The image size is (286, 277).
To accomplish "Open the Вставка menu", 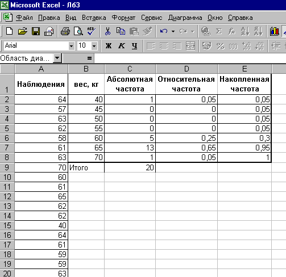I will click(x=94, y=18).
